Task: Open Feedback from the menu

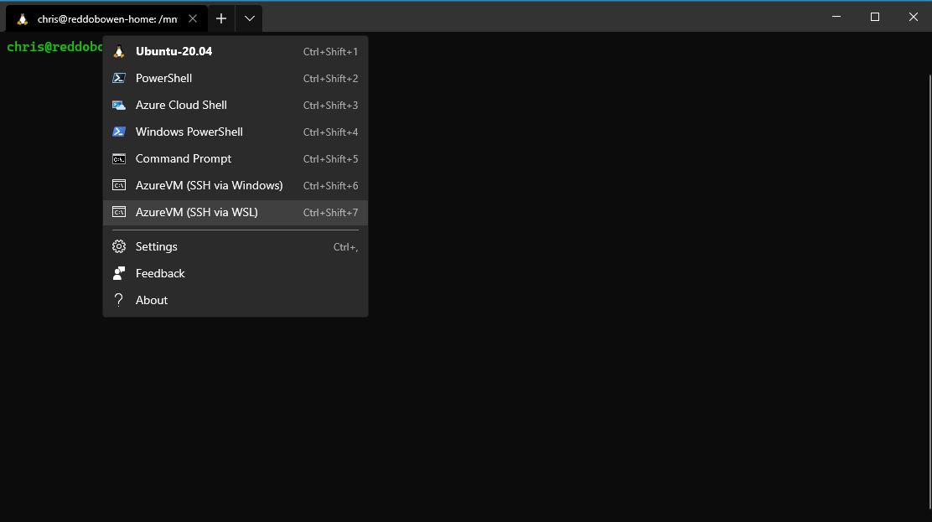Action: [x=159, y=273]
